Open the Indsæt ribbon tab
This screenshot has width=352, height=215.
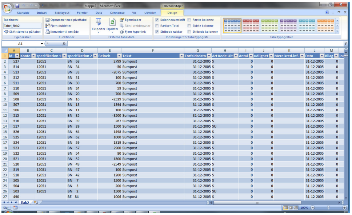[42, 13]
